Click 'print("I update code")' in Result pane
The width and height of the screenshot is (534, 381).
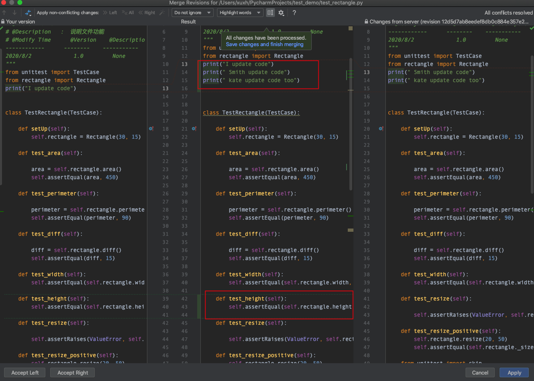point(238,64)
